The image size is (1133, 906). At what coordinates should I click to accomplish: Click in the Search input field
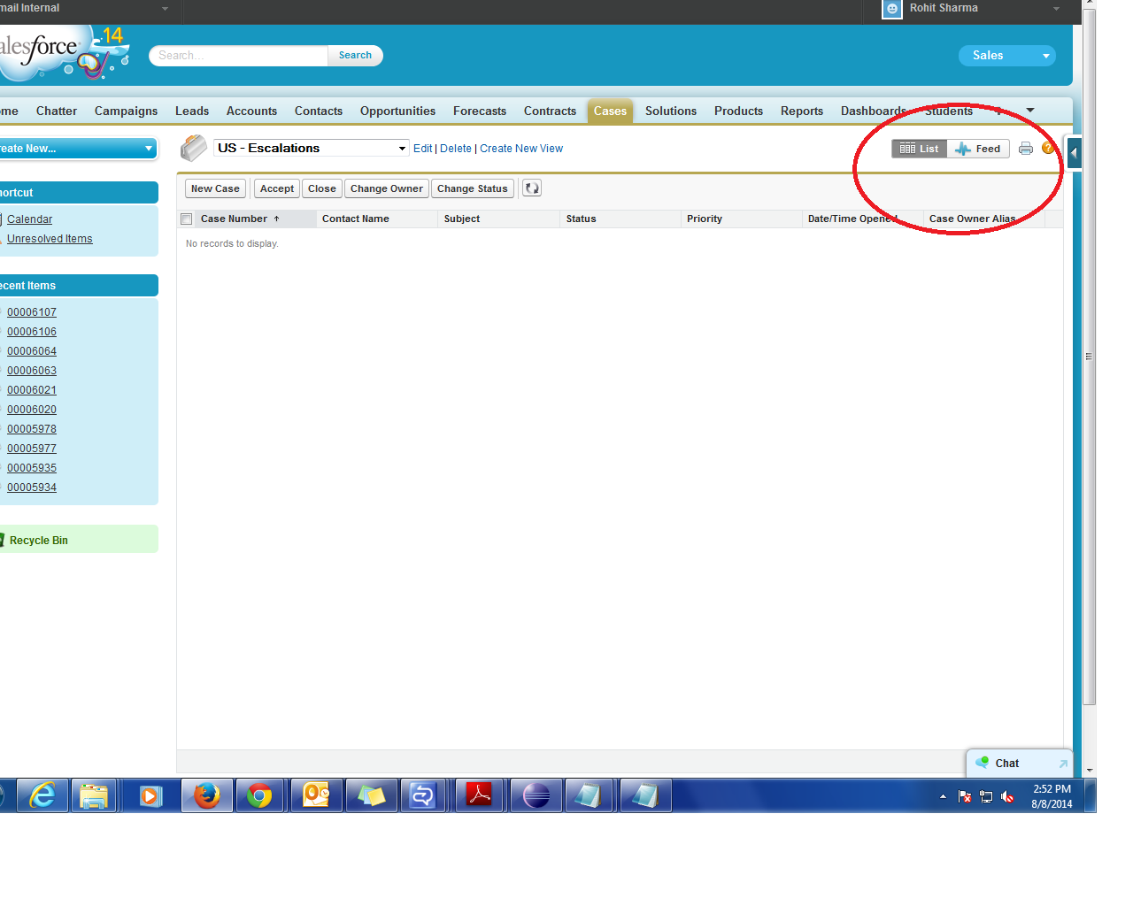click(239, 56)
